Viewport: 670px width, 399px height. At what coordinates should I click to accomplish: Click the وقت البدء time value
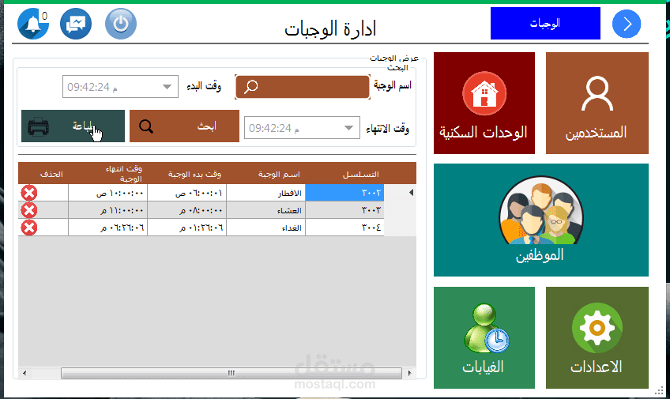pos(92,87)
